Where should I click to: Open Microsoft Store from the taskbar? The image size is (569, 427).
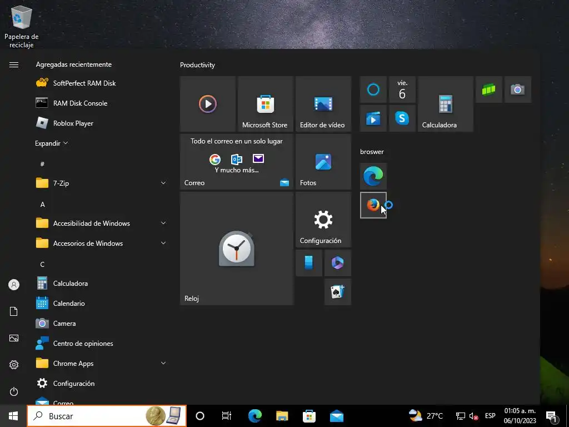point(309,416)
